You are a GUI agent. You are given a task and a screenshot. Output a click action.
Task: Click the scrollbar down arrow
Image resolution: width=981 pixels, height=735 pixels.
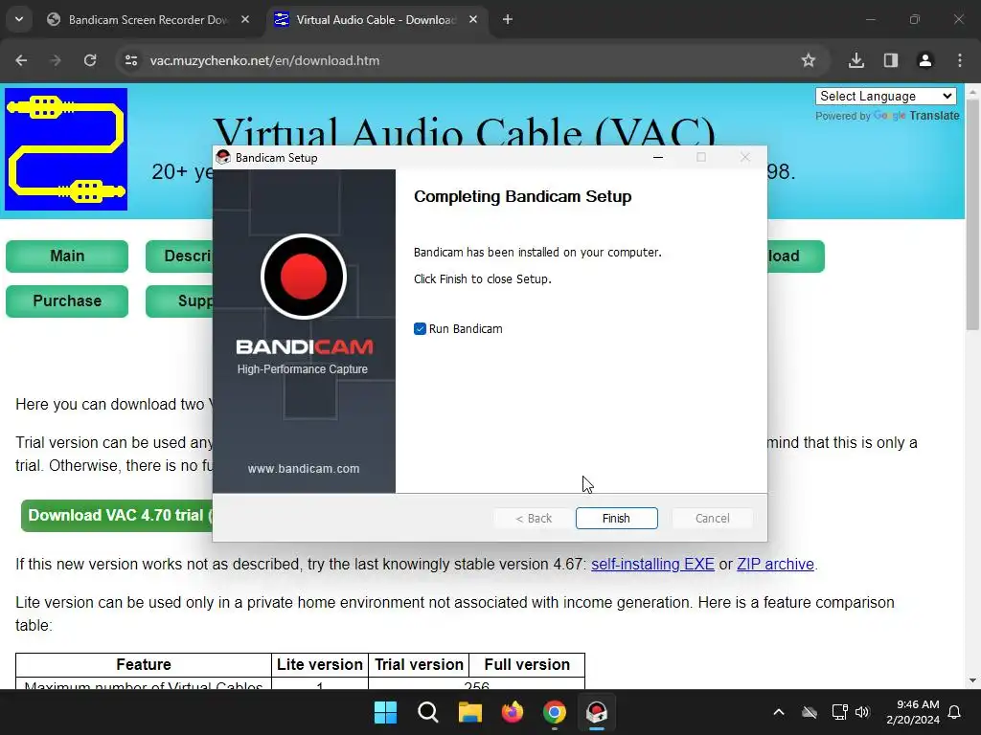click(972, 680)
